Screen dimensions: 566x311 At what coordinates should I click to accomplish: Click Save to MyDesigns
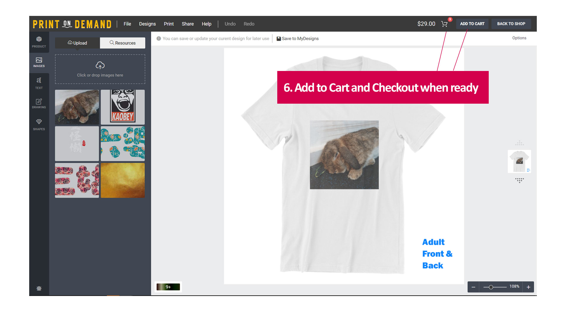pyautogui.click(x=297, y=38)
